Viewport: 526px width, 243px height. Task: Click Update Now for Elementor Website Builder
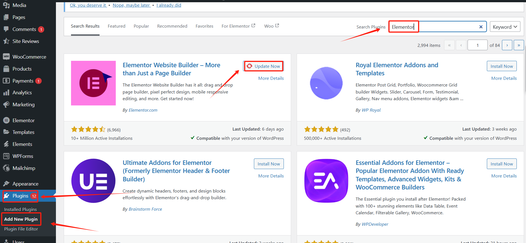click(263, 66)
